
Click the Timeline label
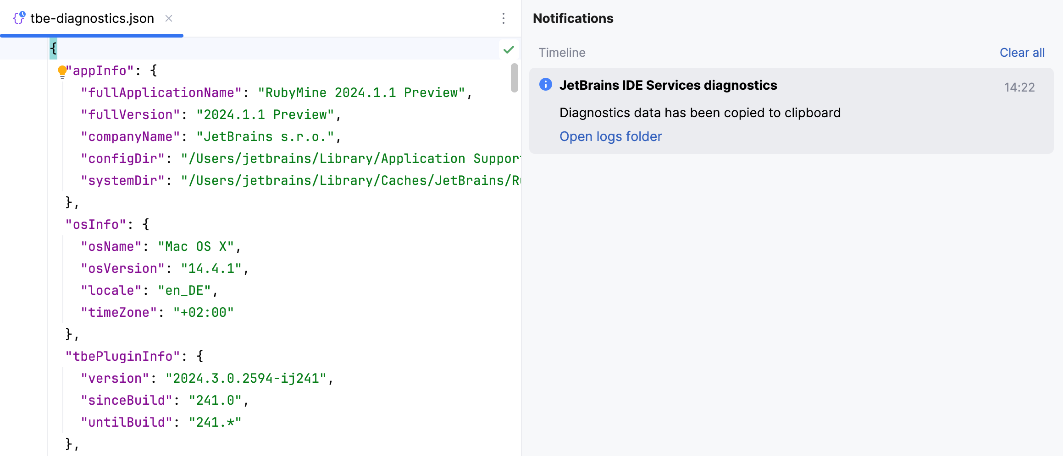click(x=562, y=53)
